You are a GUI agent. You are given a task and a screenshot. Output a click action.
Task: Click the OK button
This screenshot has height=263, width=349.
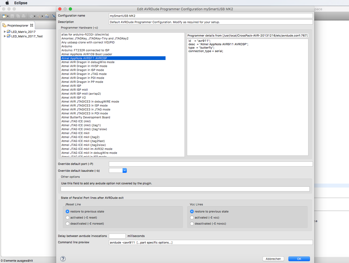pos(299,259)
